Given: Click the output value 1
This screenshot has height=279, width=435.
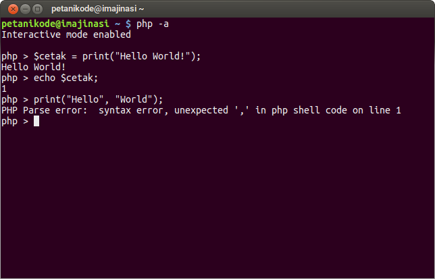Looking at the screenshot, I should (4, 88).
